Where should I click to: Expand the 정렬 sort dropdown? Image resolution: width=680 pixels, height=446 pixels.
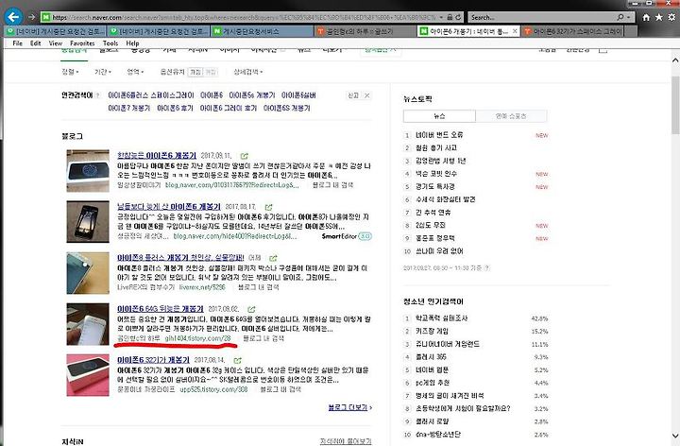point(70,72)
